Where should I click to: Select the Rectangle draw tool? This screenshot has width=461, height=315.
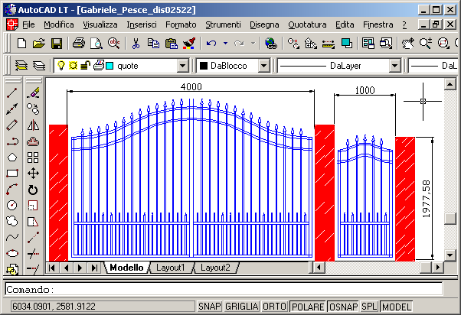pyautogui.click(x=12, y=174)
